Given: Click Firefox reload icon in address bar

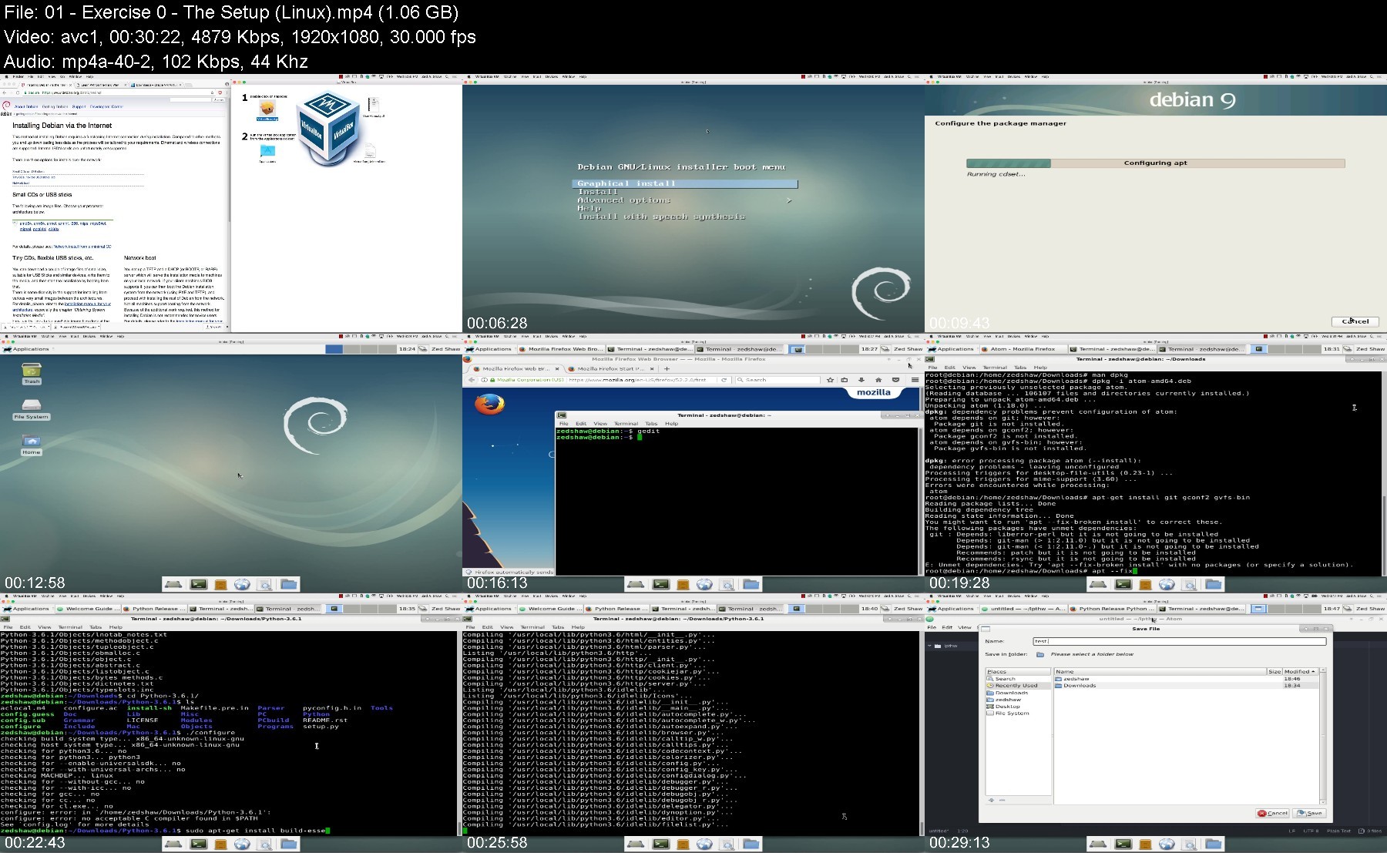Looking at the screenshot, I should point(724,380).
